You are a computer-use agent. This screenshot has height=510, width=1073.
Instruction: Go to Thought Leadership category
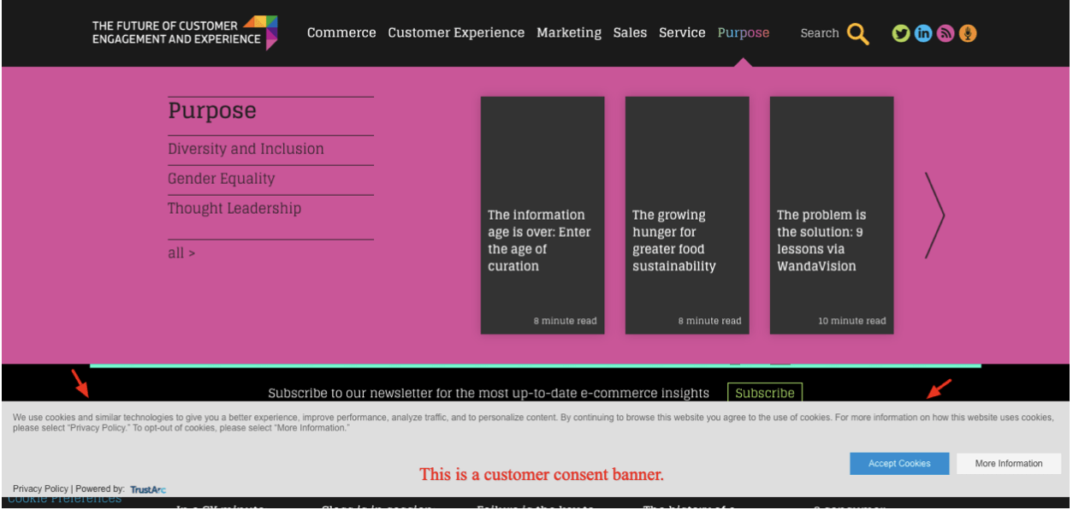coord(234,209)
